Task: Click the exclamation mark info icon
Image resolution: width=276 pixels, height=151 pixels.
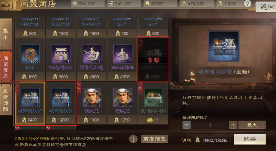Action: click(x=133, y=139)
